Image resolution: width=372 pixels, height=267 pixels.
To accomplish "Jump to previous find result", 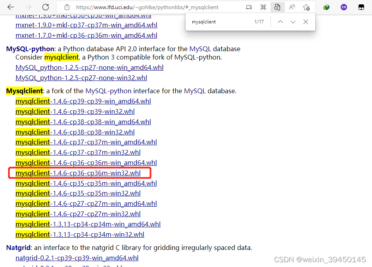I will 280,22.
